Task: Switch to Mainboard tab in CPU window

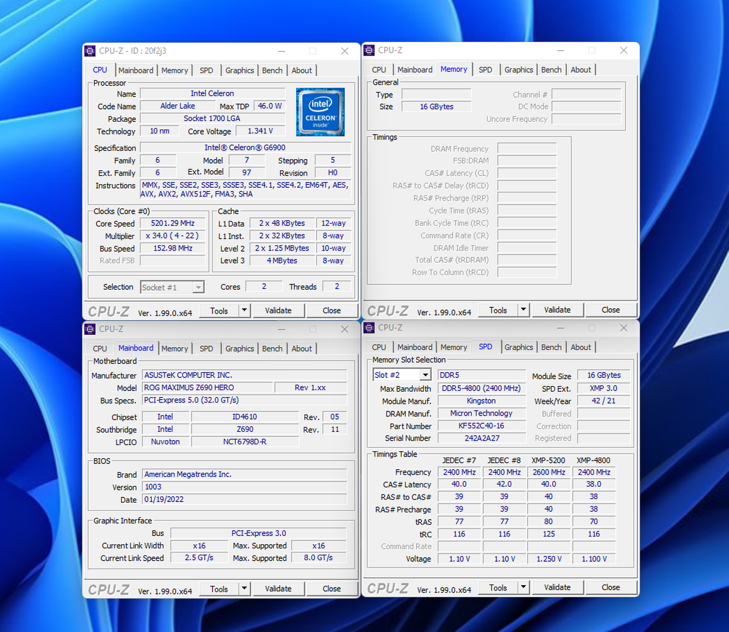Action: [x=136, y=70]
